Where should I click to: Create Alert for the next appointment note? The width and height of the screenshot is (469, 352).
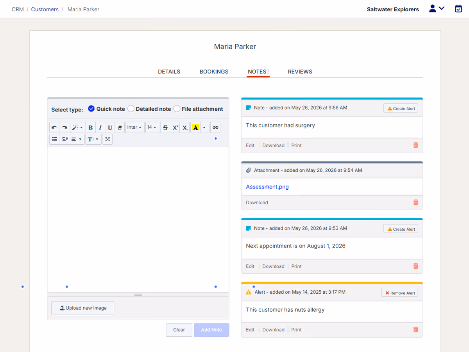tap(401, 229)
